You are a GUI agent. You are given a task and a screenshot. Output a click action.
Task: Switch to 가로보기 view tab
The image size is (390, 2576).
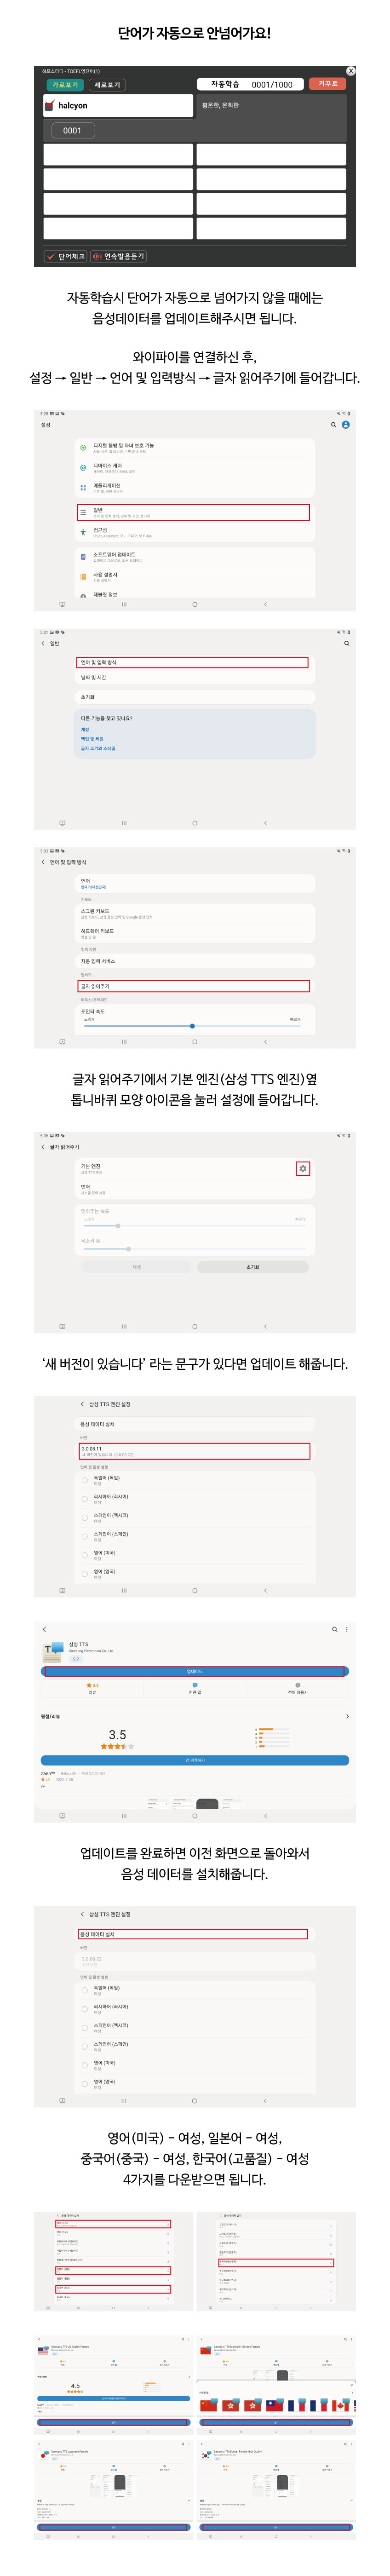pyautogui.click(x=65, y=85)
